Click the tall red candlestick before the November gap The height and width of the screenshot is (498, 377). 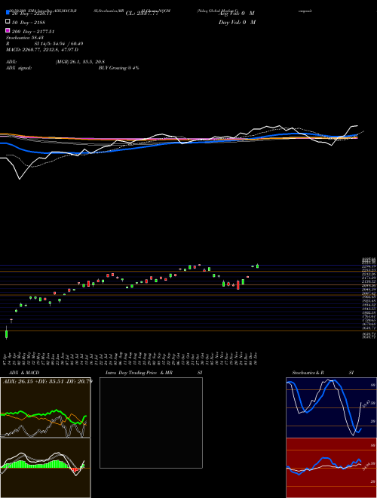pos(238,285)
